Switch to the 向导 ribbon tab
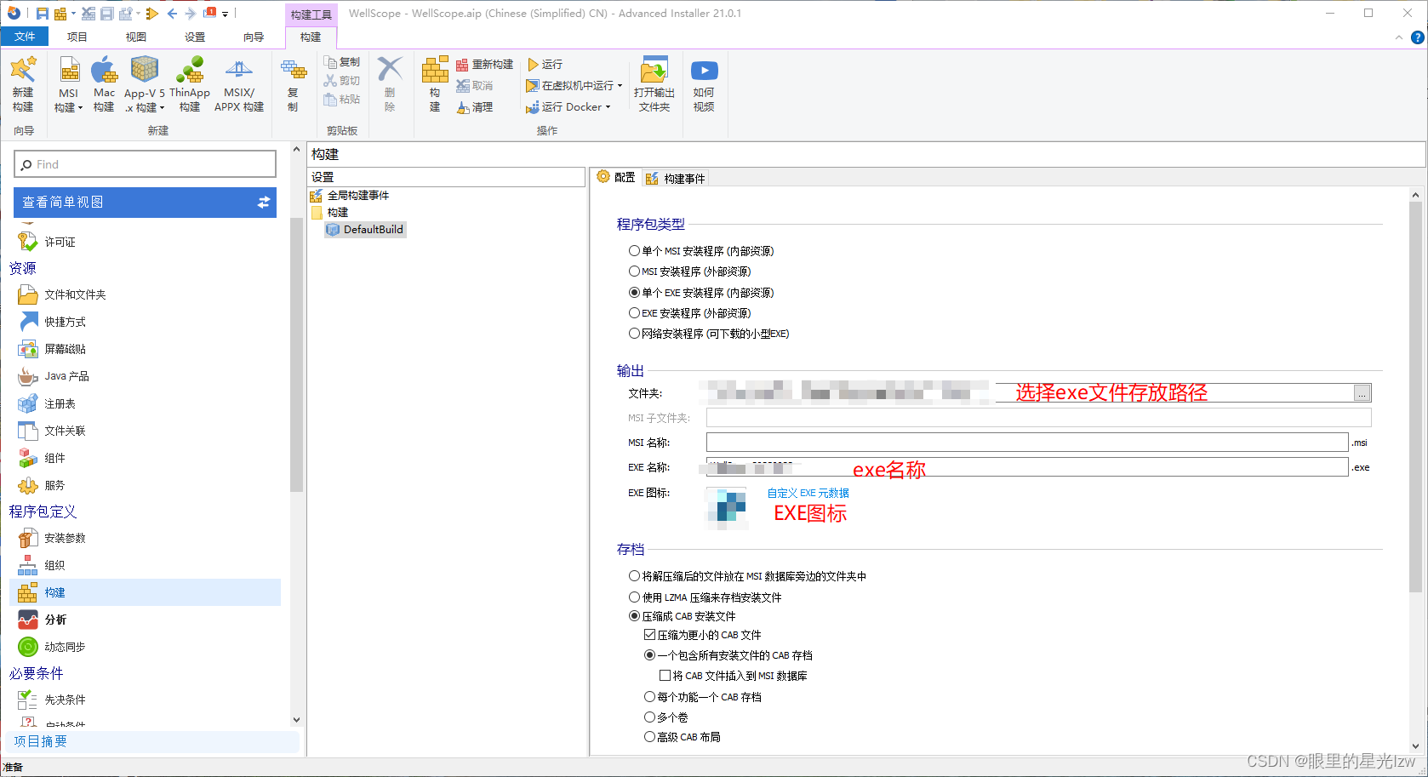 point(253,37)
